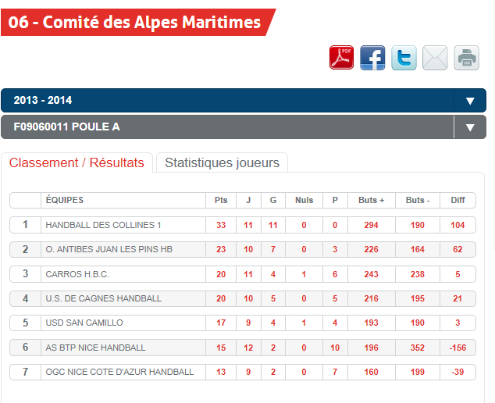Expand the 2013 - 2014 season dropdown
The image size is (495, 403).
coord(470,101)
